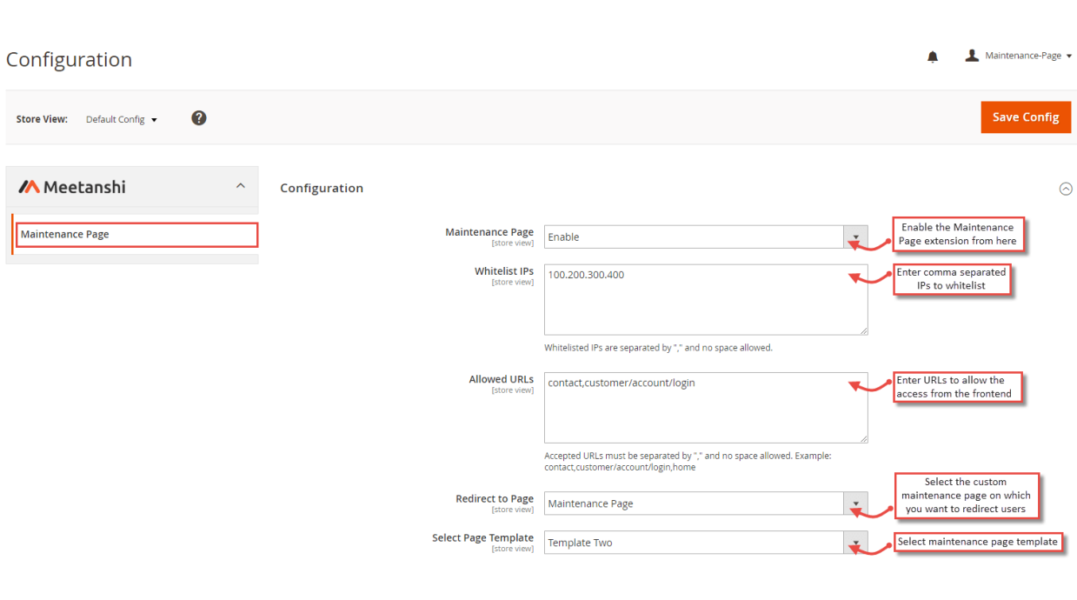Select the Maintenance Page sidebar tab

136,235
